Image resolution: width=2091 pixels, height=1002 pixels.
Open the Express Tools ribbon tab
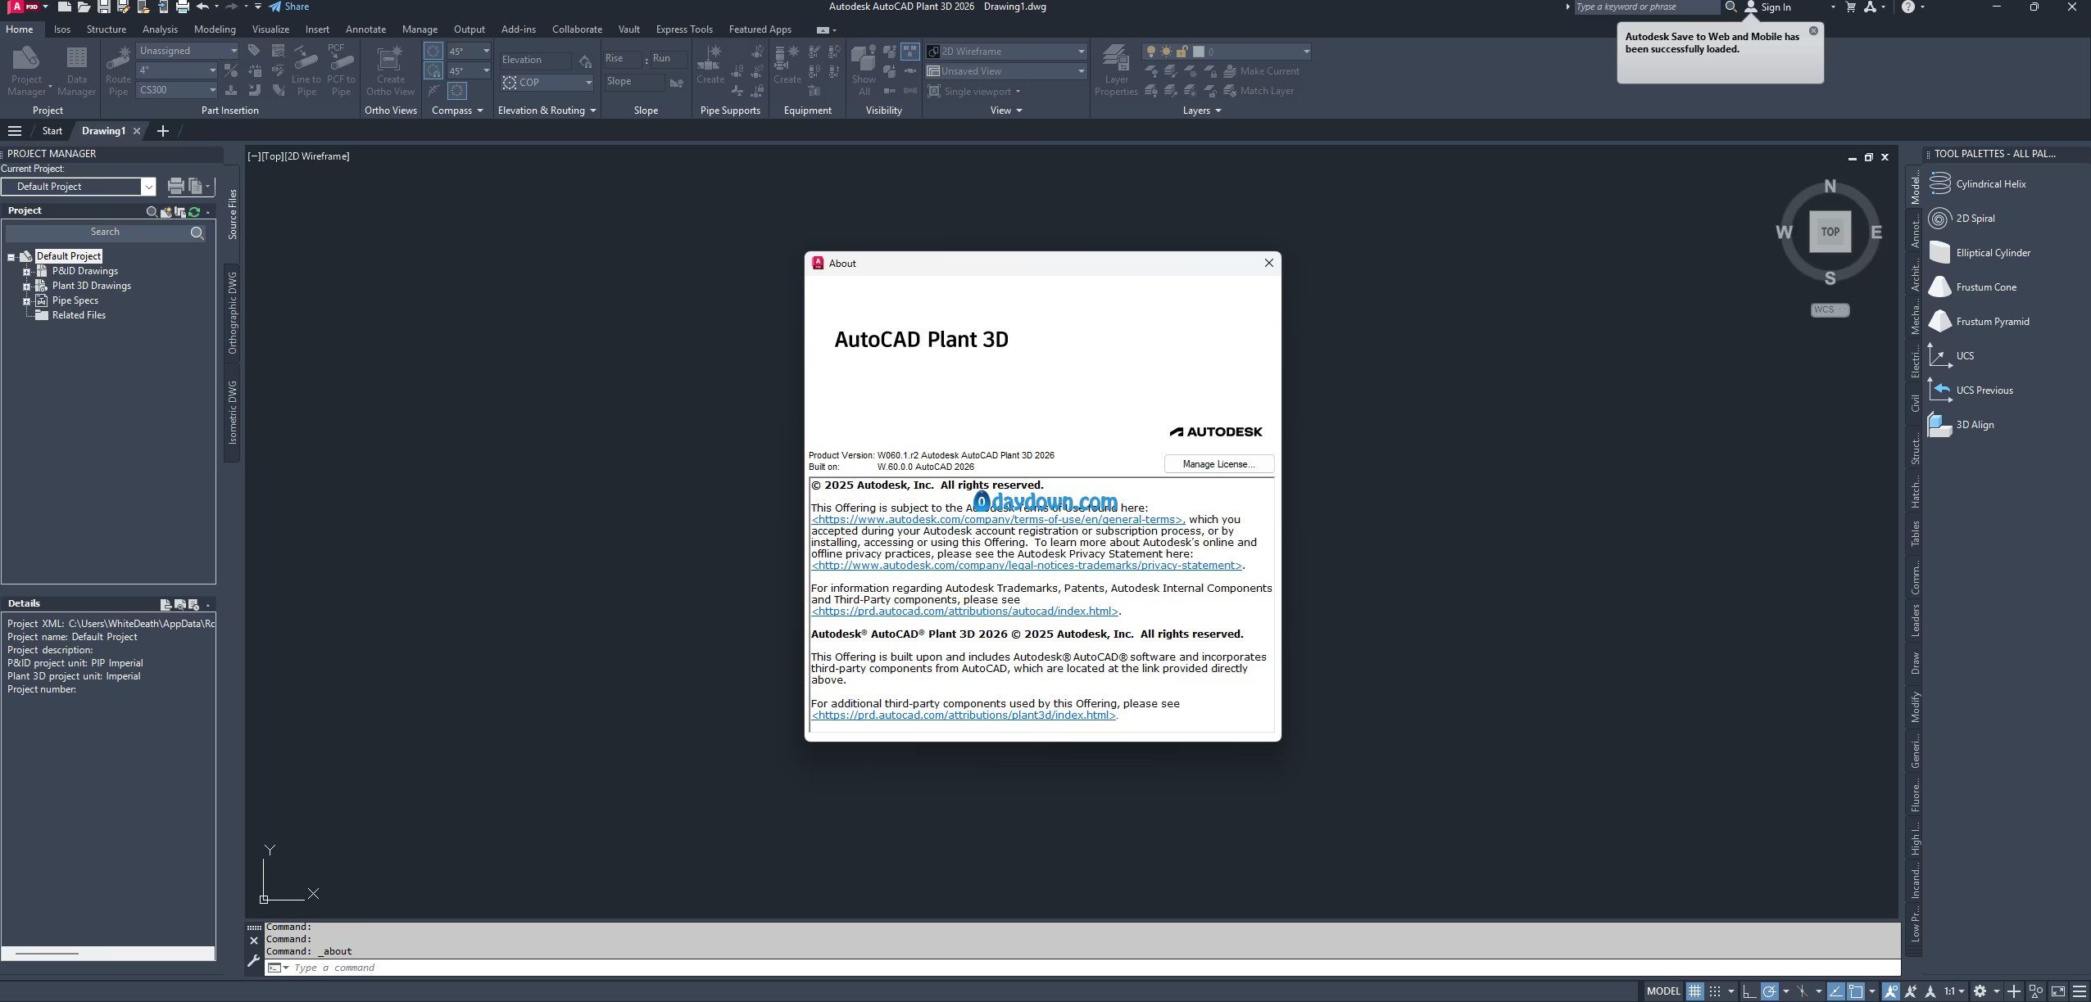[684, 29]
